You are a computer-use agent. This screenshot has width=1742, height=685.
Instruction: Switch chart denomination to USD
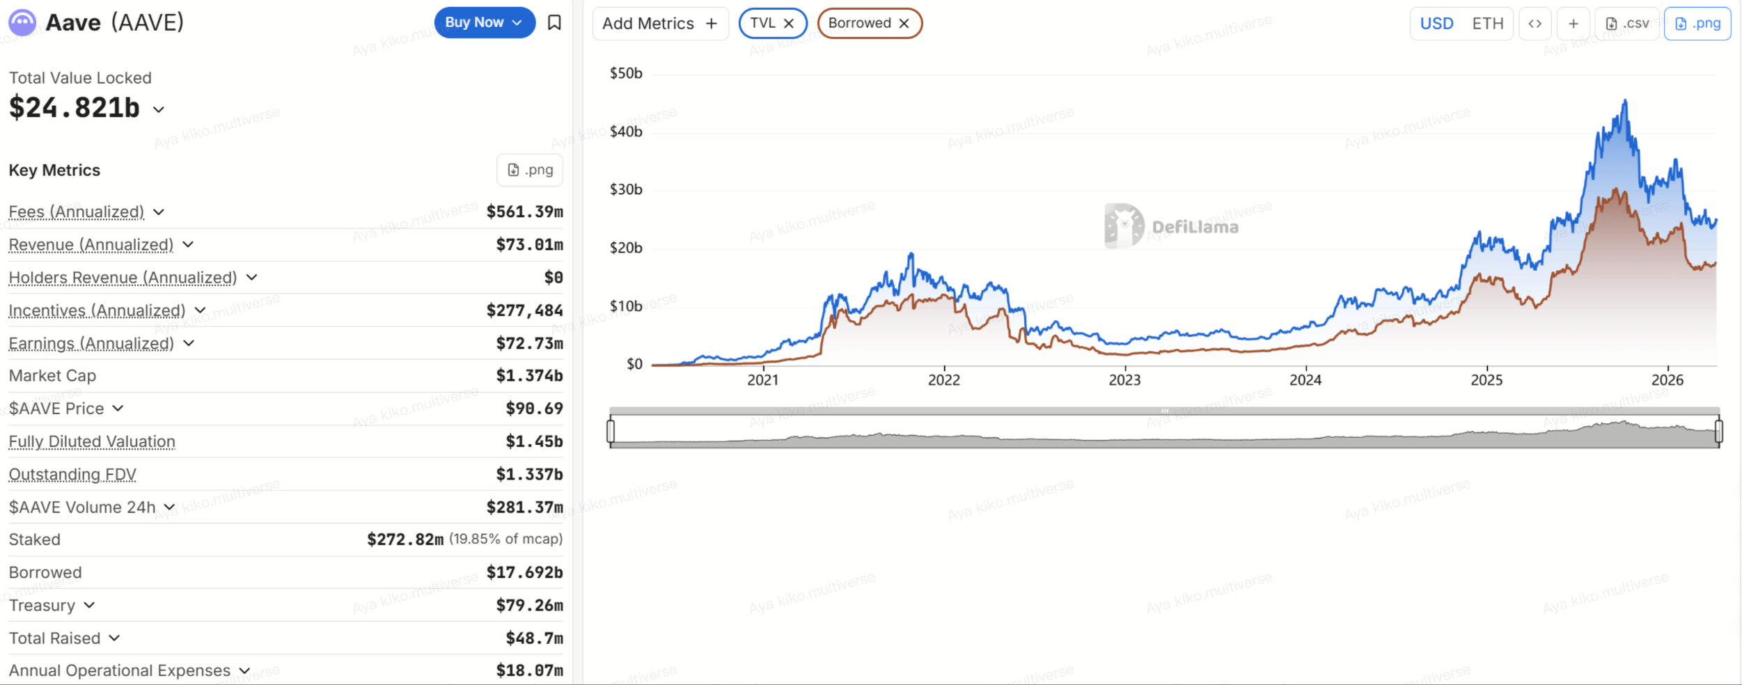pyautogui.click(x=1436, y=24)
